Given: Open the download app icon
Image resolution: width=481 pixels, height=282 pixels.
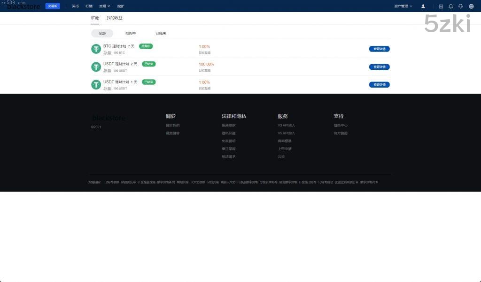Looking at the screenshot, I should click(x=441, y=6).
